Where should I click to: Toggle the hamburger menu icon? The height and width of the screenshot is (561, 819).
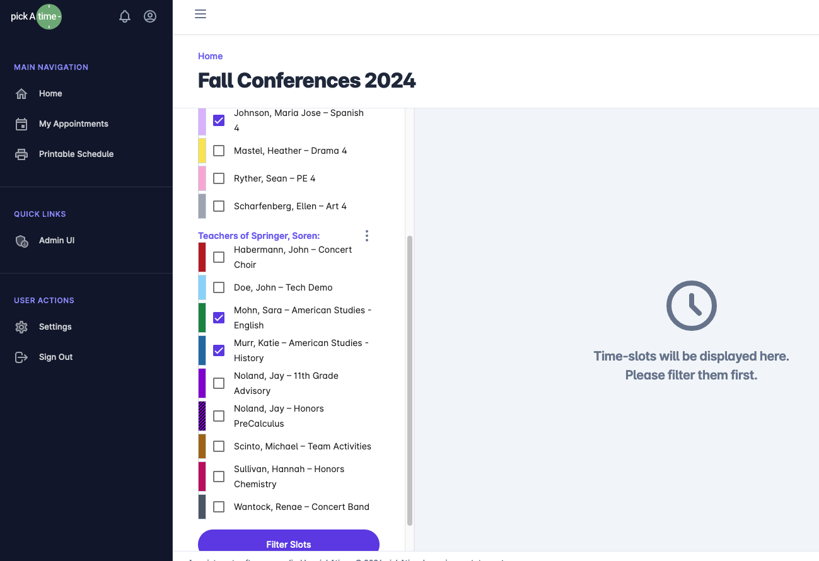click(200, 14)
